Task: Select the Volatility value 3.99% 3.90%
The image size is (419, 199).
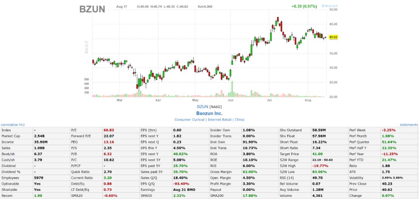Action: point(392,178)
